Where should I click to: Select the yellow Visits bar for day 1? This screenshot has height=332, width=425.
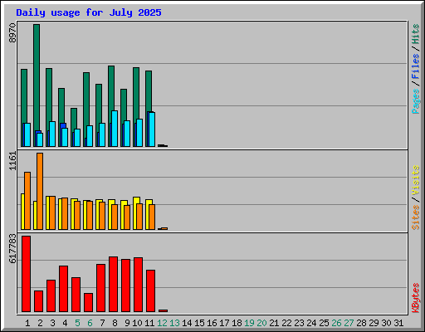point(22,212)
